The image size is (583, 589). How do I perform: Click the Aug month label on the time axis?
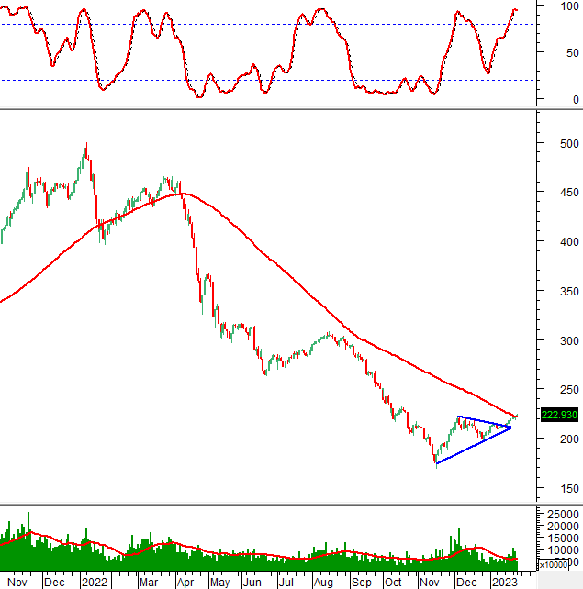click(323, 582)
